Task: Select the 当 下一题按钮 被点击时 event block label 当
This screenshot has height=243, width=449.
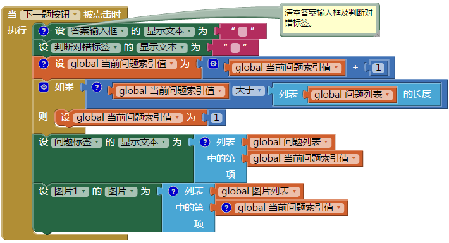Action: pyautogui.click(x=12, y=15)
